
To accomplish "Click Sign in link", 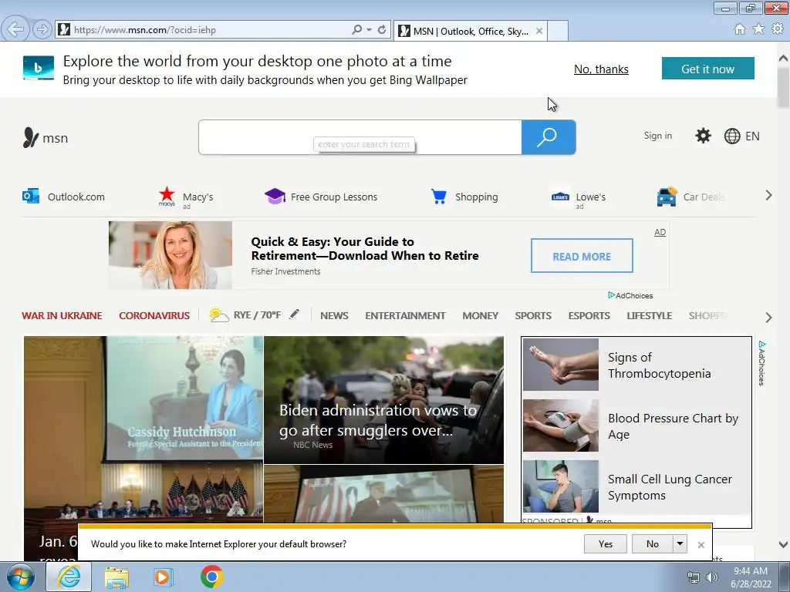I will pos(657,136).
